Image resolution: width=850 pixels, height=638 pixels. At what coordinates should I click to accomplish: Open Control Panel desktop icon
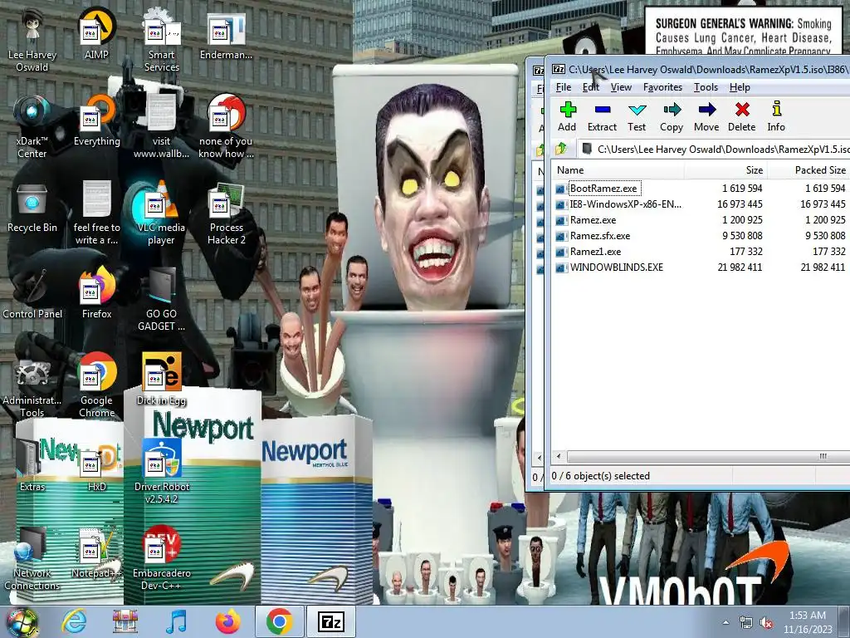[32, 293]
